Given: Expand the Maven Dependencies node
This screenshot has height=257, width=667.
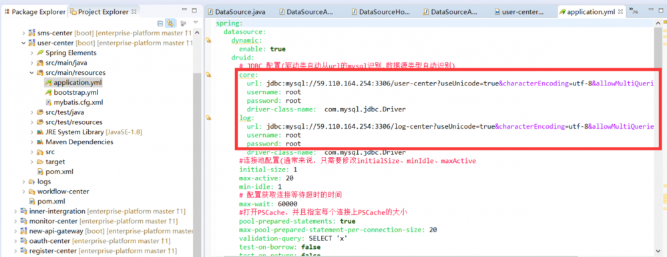Looking at the screenshot, I should [31, 142].
